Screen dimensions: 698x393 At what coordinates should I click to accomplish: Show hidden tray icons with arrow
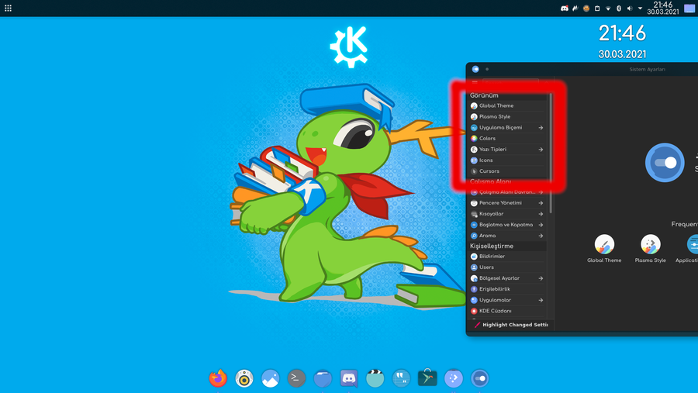pyautogui.click(x=640, y=9)
